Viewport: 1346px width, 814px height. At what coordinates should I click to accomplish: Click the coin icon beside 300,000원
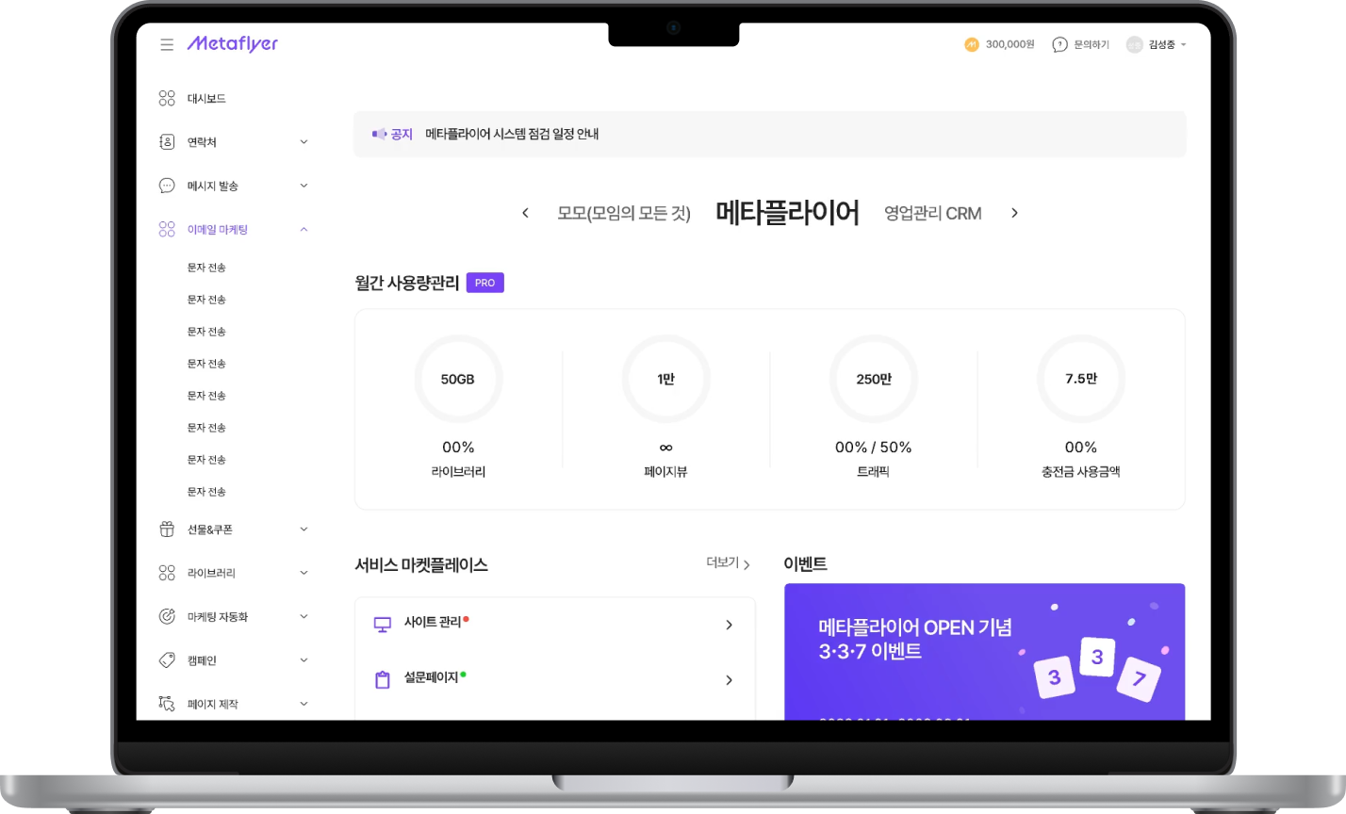click(x=972, y=44)
